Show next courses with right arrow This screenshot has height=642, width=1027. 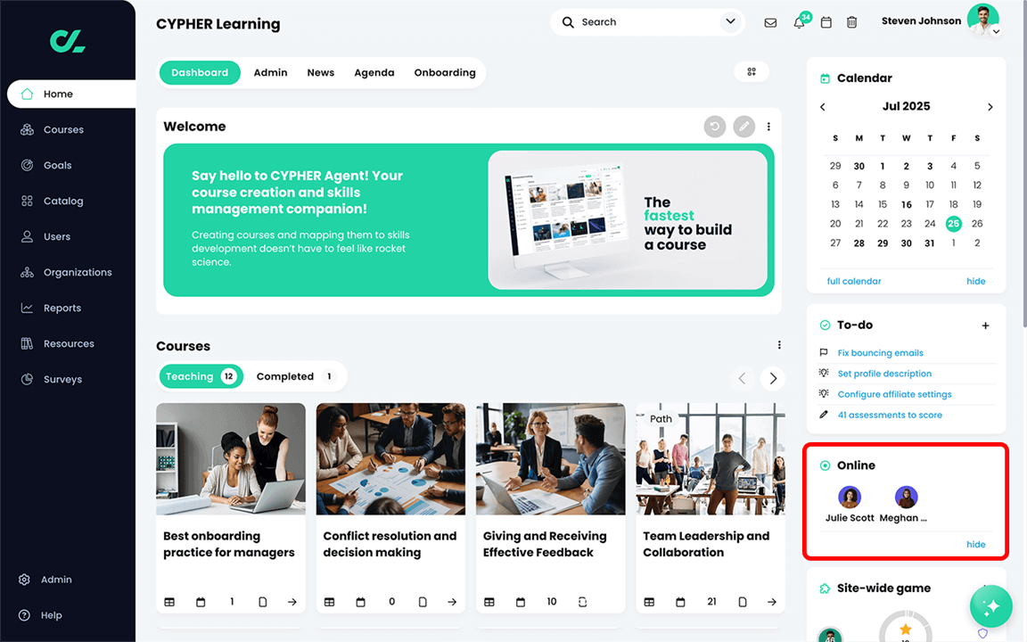773,379
